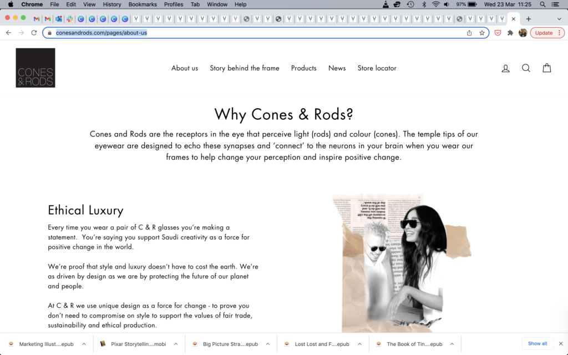This screenshot has width=568, height=355.
Task: Open the About us page link
Action: point(185,68)
